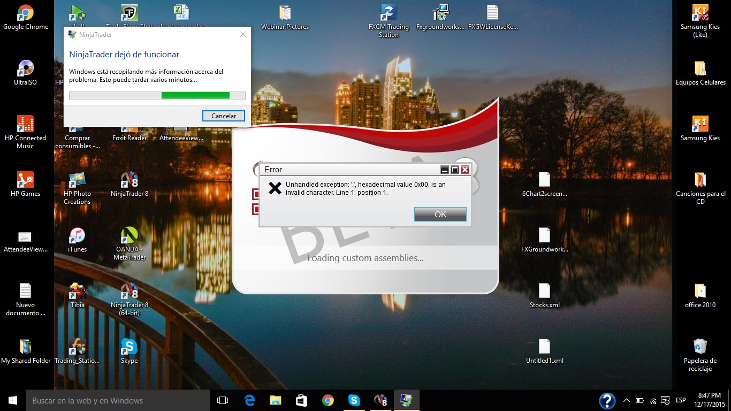Screen dimensions: 731x411
Task: Open the taskbar clock showing 8:47 PM
Action: (710, 400)
